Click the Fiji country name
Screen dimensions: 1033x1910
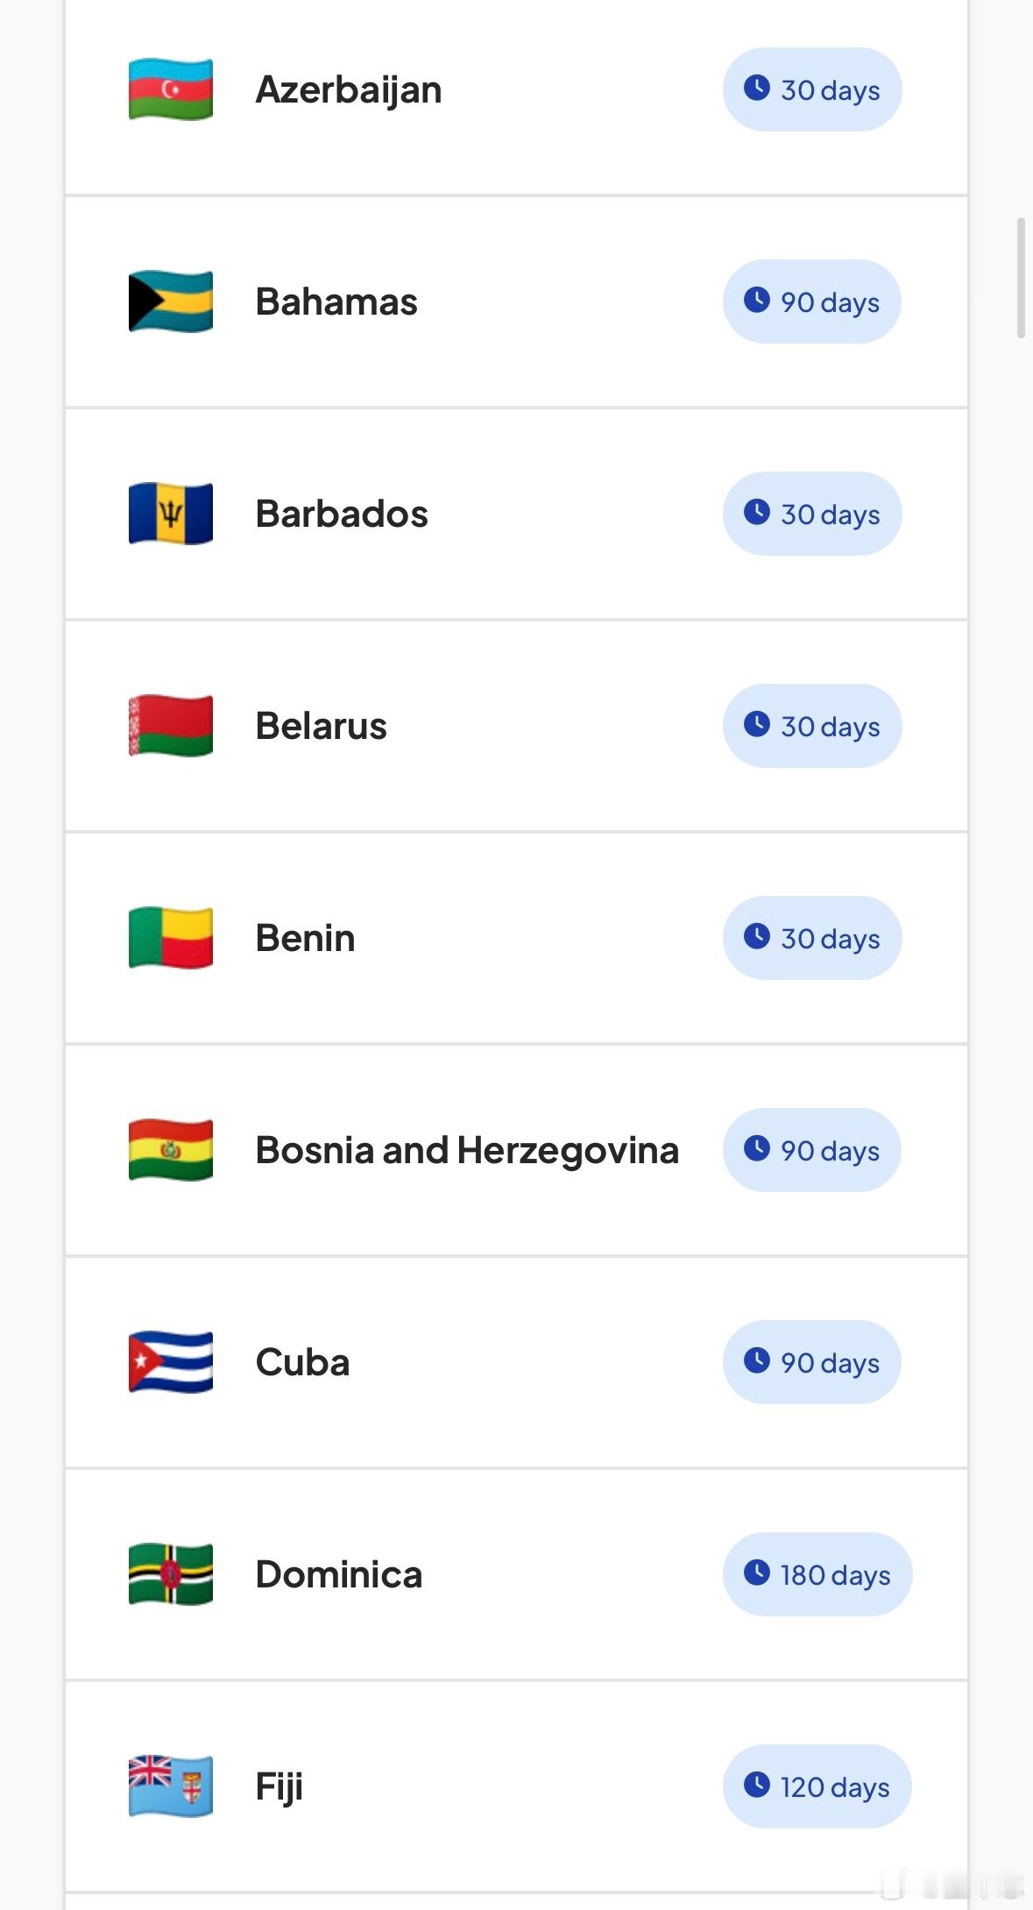279,1787
